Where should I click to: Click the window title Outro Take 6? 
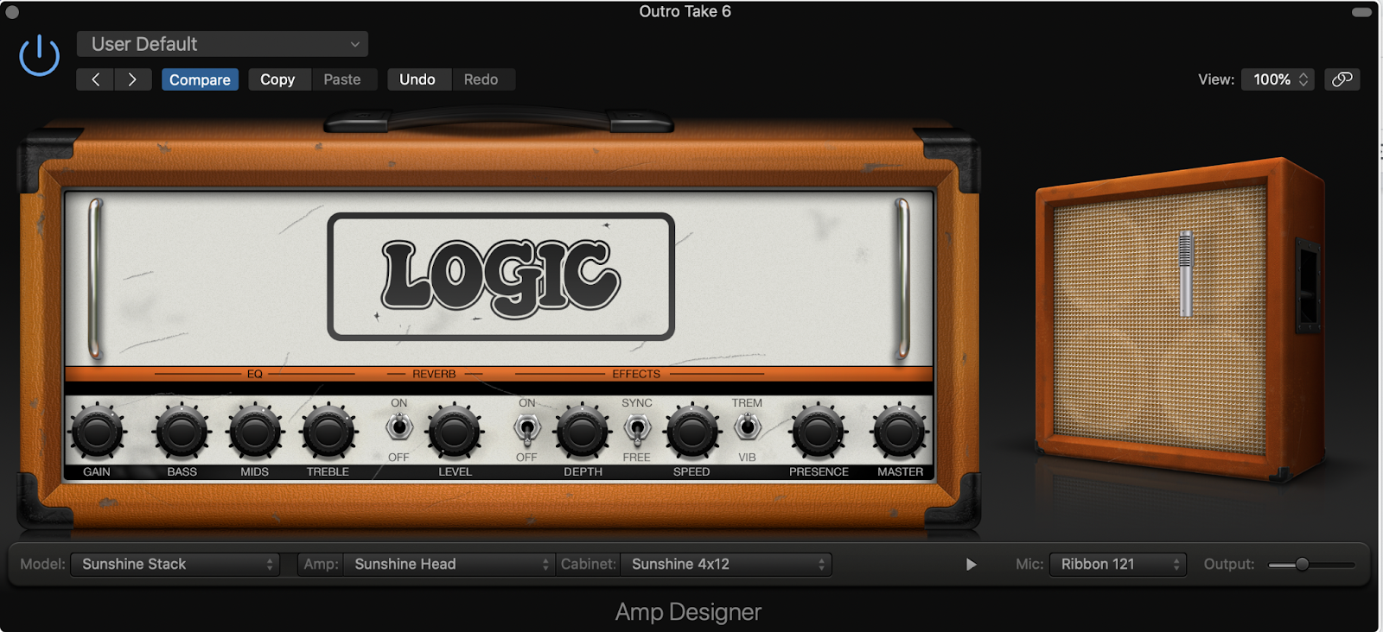click(x=685, y=11)
